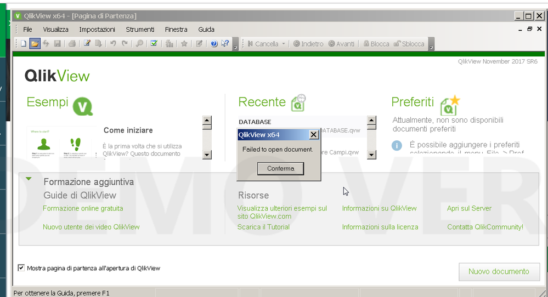548x297 pixels.
Task: Click the Esempi green Qlik icon
Action: pos(83,106)
